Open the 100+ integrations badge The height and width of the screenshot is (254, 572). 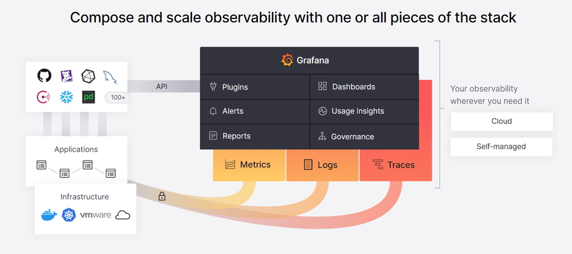[x=118, y=98]
